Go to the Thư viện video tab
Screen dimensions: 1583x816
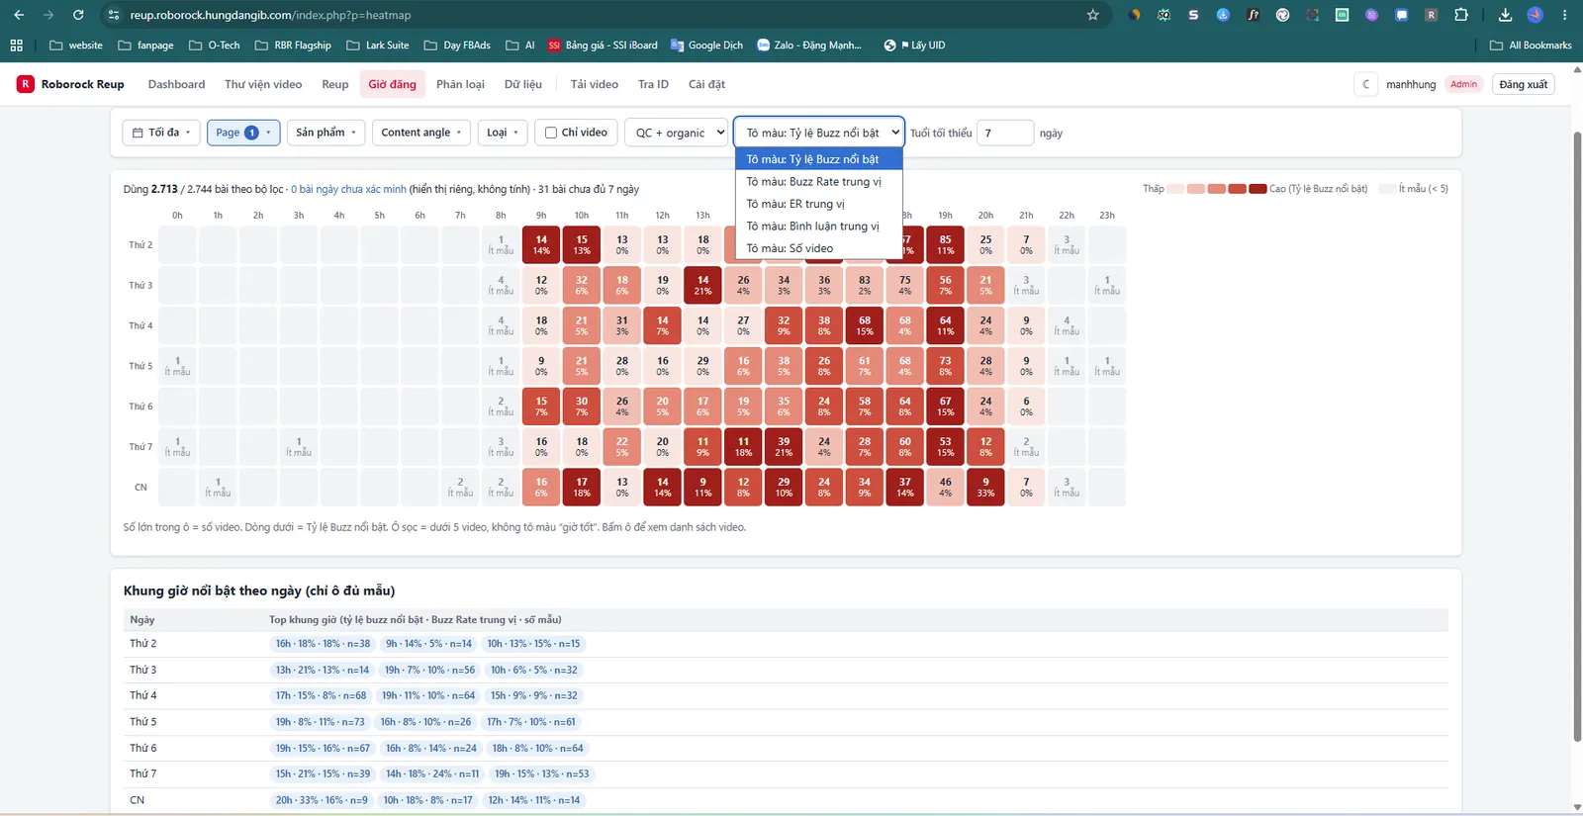[263, 84]
